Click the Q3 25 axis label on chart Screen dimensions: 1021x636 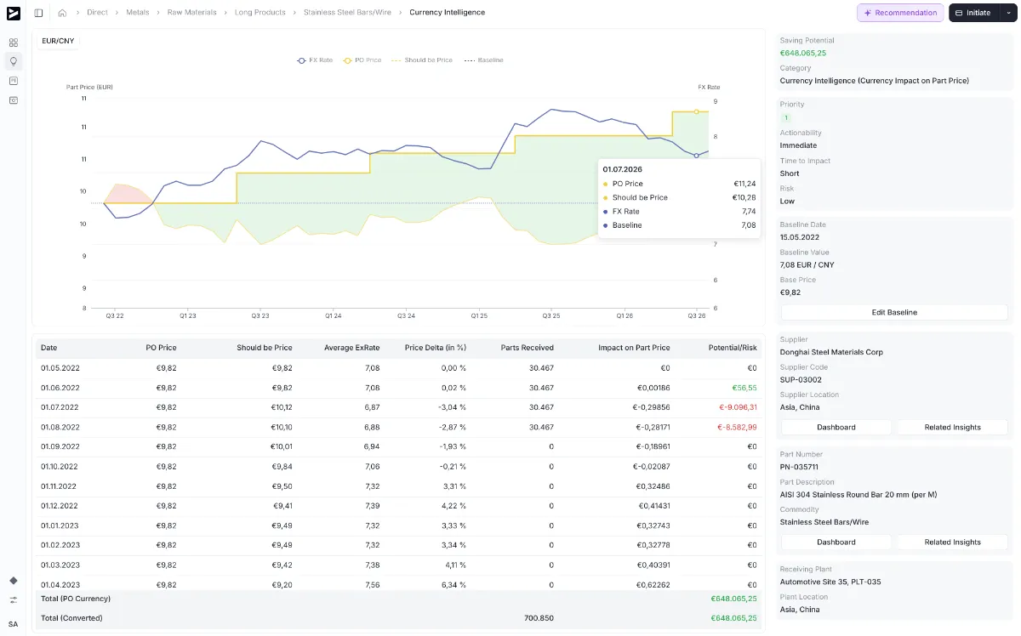tap(550, 315)
